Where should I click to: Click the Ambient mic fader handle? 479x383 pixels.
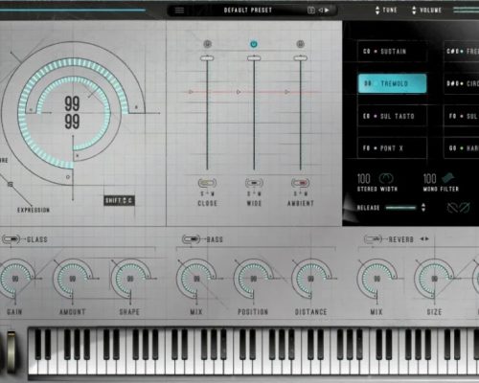(300, 58)
